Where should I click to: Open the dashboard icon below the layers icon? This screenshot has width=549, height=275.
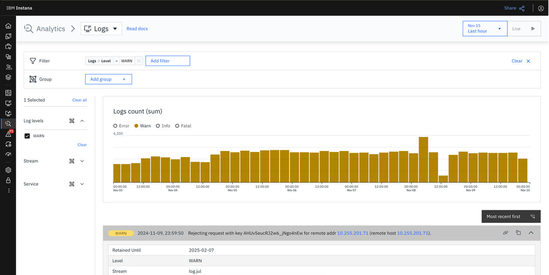(8, 93)
